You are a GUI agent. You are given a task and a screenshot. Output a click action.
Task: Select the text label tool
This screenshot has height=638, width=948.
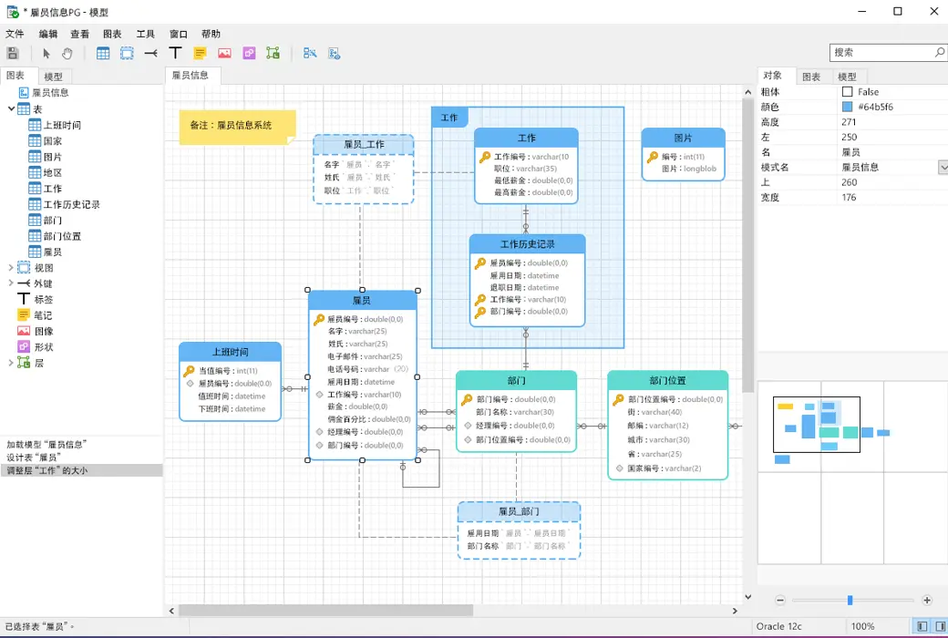tap(175, 53)
